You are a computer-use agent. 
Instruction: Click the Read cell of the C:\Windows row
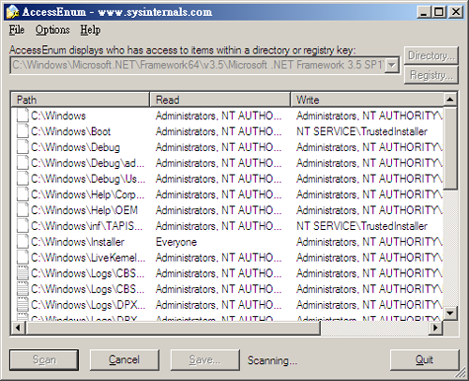tap(219, 115)
